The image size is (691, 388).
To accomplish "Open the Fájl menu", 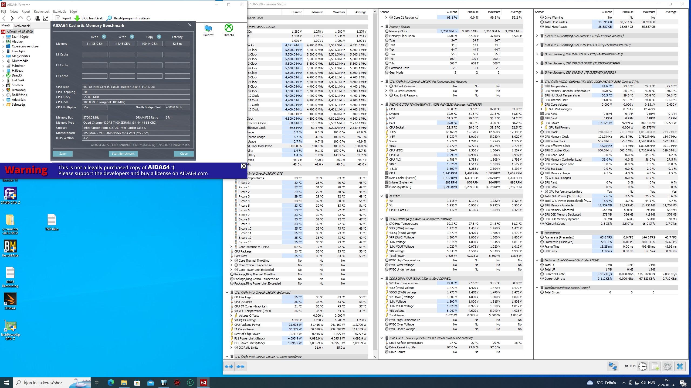I will (4, 12).
